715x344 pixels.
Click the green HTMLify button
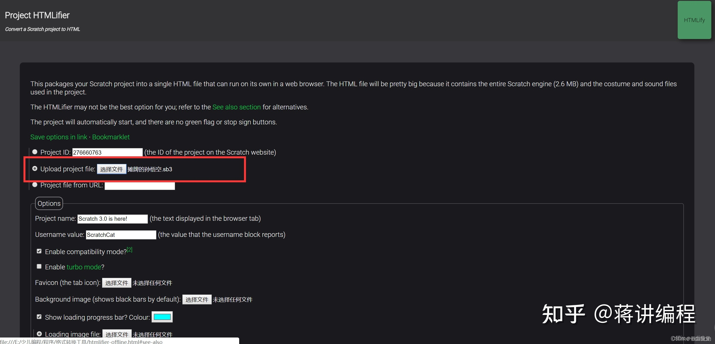(694, 20)
